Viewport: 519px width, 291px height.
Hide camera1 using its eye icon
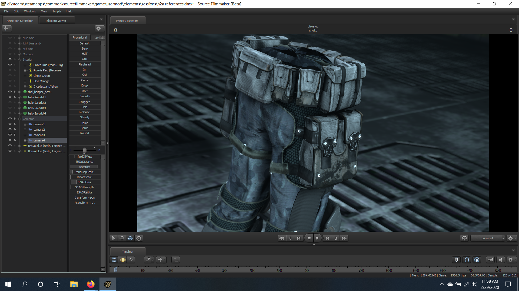click(10, 124)
